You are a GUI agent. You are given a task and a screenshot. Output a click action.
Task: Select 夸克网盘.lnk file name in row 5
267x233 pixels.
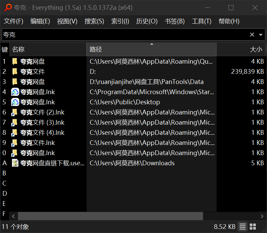pyautogui.click(x=38, y=102)
